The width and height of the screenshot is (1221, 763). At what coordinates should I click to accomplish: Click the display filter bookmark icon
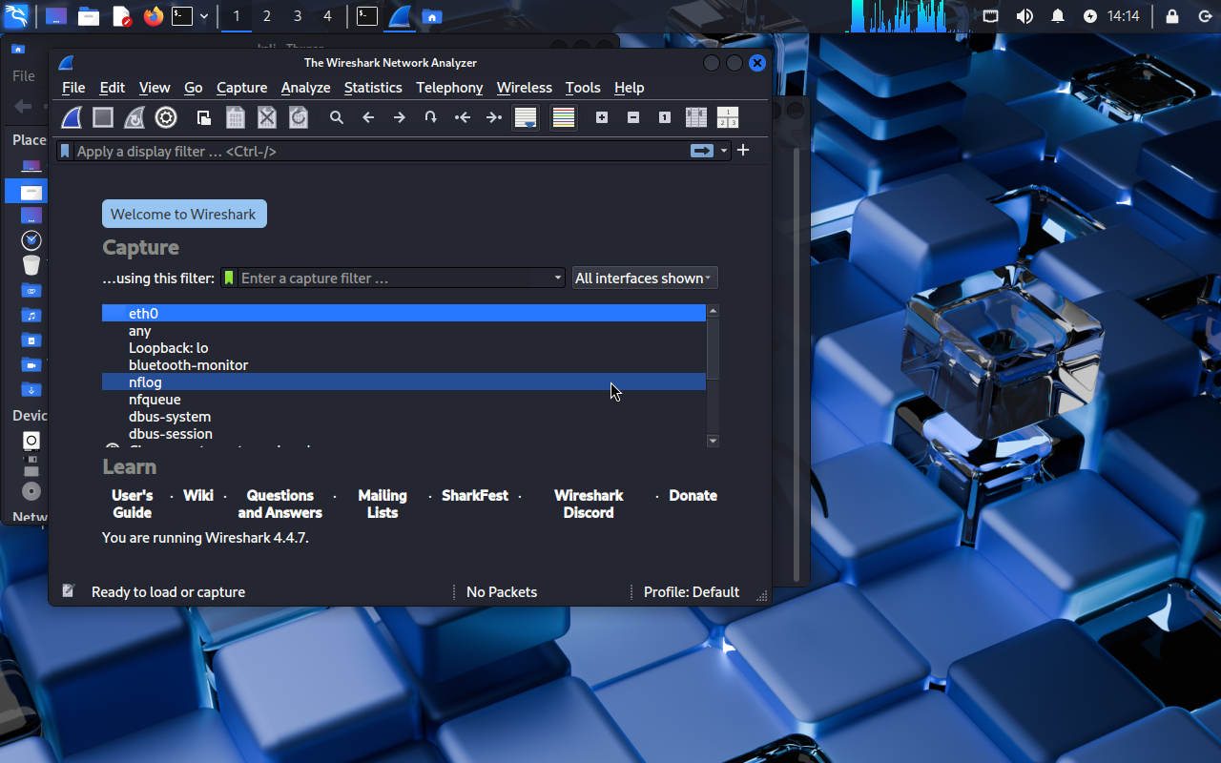click(65, 151)
